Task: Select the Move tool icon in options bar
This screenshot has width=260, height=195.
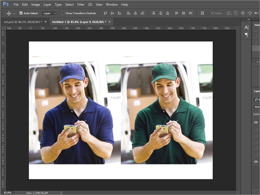Action: (x=9, y=13)
